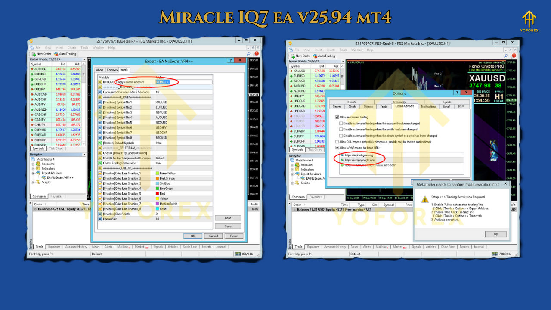Uncheck Allow automated trading checkbox
The width and height of the screenshot is (551, 310).
pos(337,117)
